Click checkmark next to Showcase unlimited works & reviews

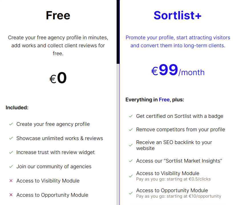pos(11,138)
